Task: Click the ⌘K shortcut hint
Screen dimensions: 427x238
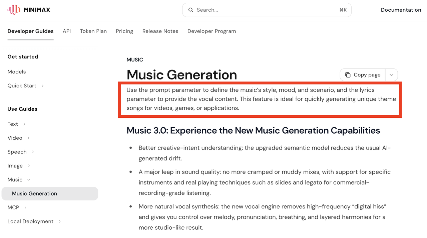Action: tap(343, 10)
